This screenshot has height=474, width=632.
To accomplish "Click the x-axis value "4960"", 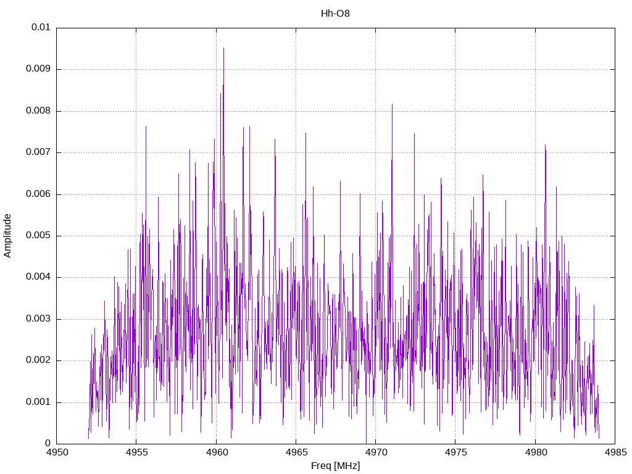I will 217,452.
